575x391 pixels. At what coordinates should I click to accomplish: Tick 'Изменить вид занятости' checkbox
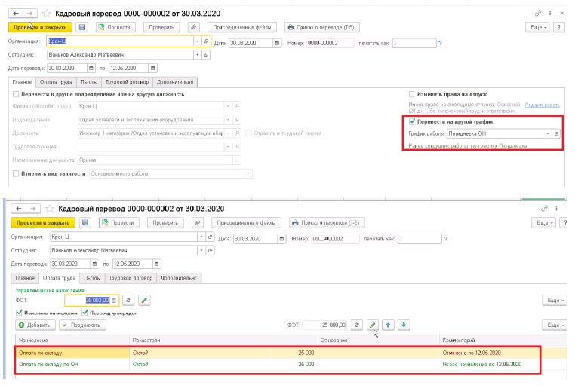pyautogui.click(x=17, y=173)
